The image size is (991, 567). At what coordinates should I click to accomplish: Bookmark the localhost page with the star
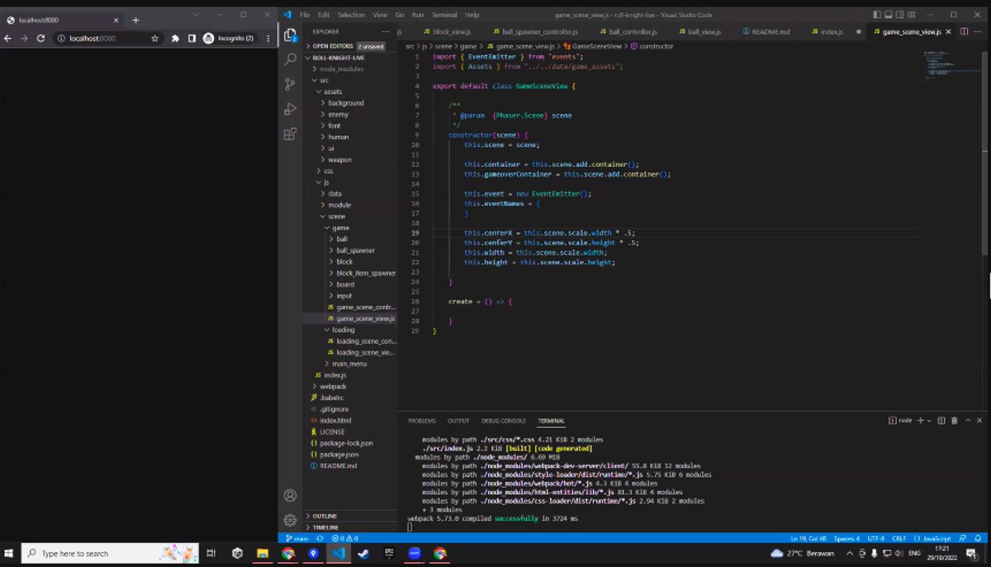[x=155, y=38]
